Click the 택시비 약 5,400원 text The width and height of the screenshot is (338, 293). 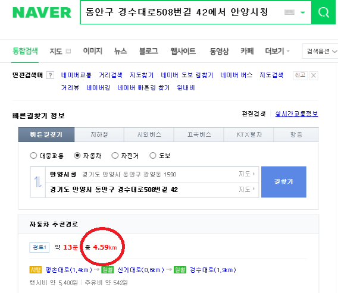(x=54, y=282)
